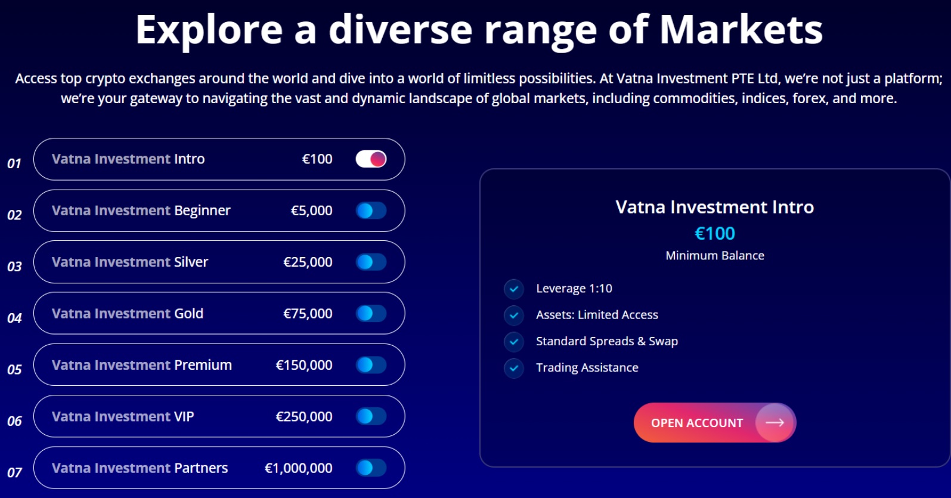
Task: Click the €250,000 price in the VIP row
Action: [x=303, y=416]
